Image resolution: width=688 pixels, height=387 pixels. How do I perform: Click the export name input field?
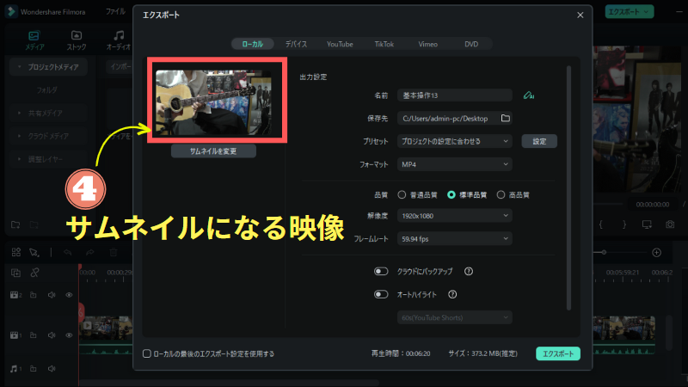coord(455,95)
